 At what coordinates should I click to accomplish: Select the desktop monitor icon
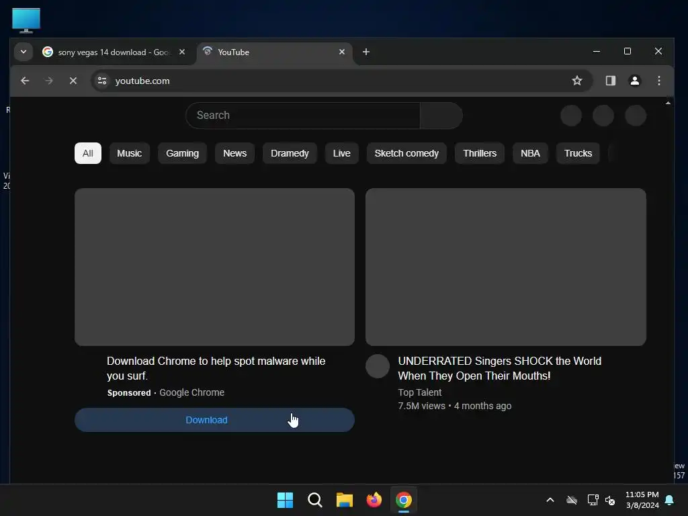click(x=26, y=20)
